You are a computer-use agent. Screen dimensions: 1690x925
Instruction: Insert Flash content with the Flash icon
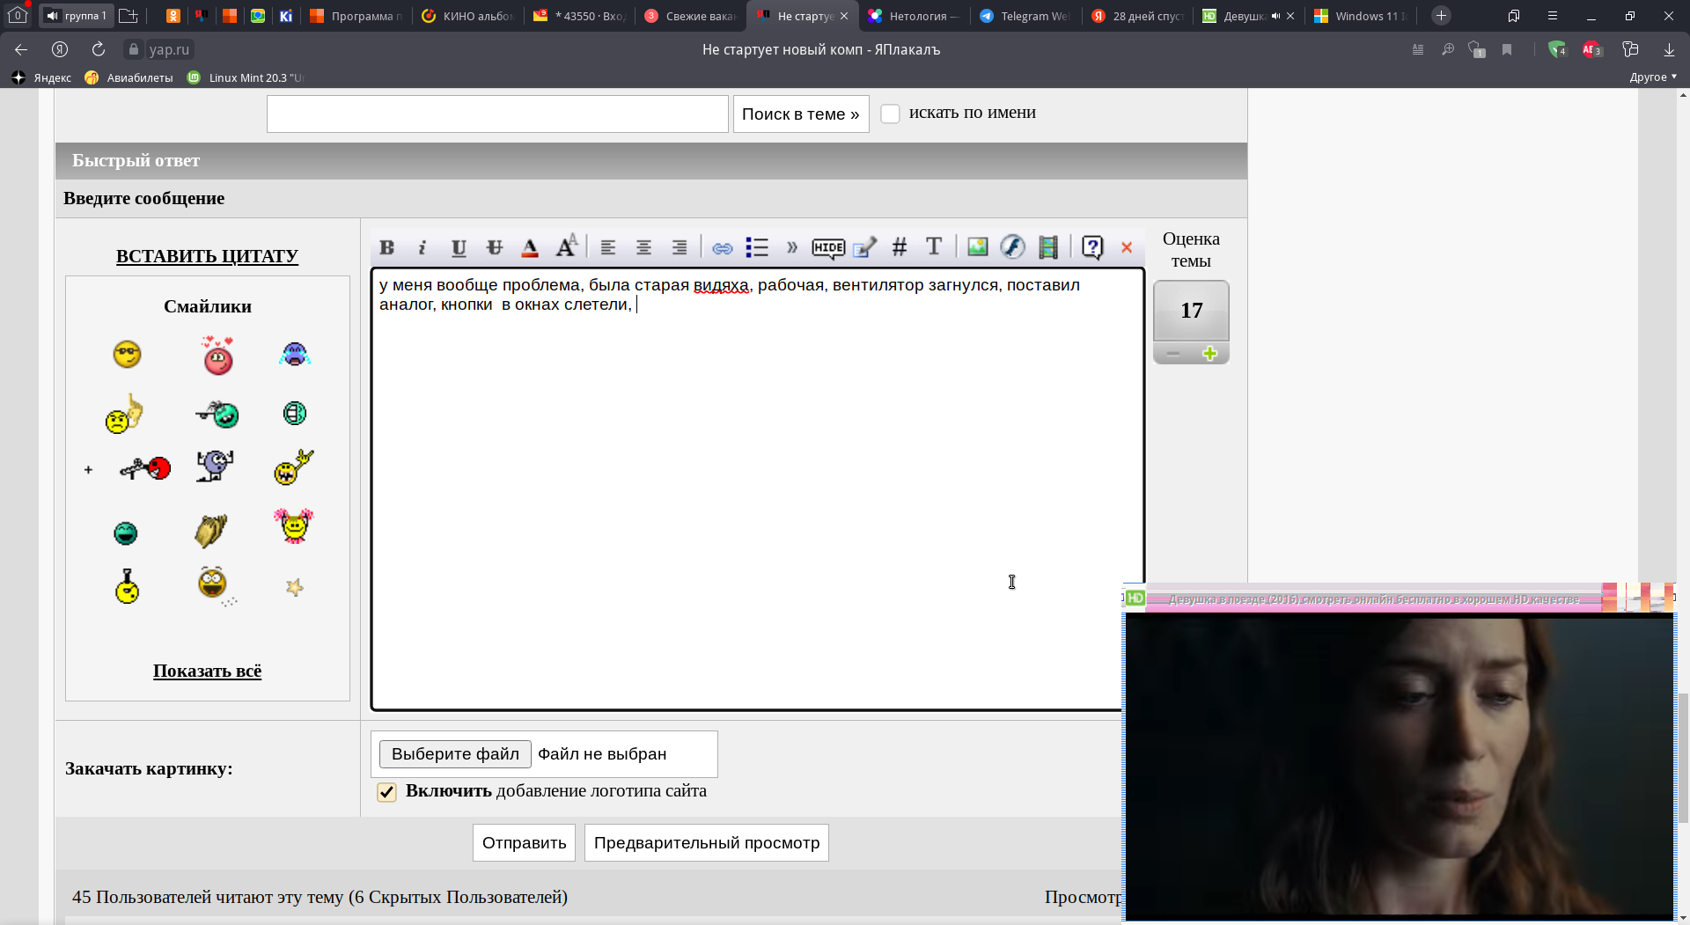pyautogui.click(x=1012, y=246)
